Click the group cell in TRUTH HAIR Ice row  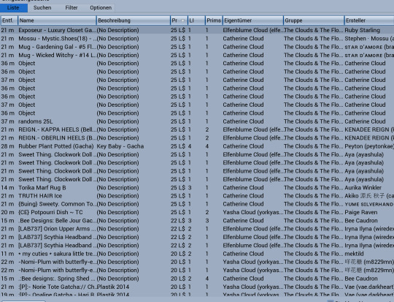313,196
